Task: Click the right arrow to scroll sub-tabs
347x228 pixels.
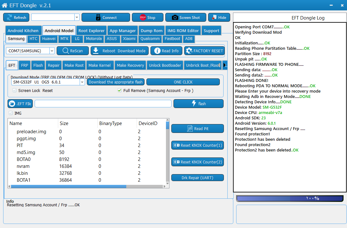Action: 225,65
